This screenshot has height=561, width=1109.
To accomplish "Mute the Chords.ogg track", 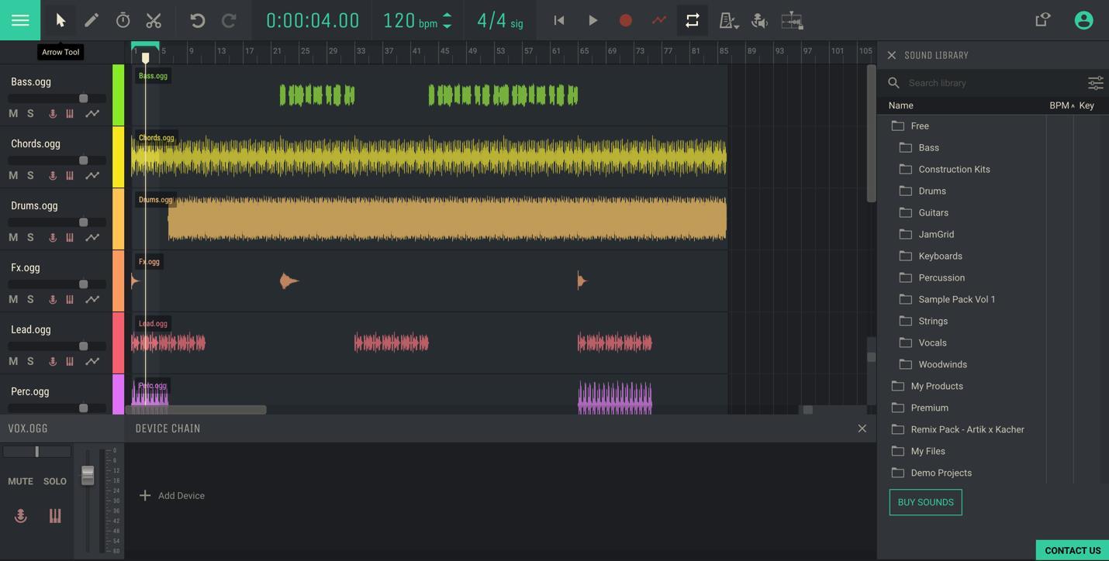I will pyautogui.click(x=13, y=175).
